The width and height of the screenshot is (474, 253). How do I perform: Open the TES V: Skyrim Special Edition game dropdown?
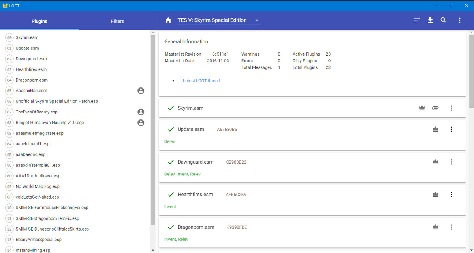219,20
